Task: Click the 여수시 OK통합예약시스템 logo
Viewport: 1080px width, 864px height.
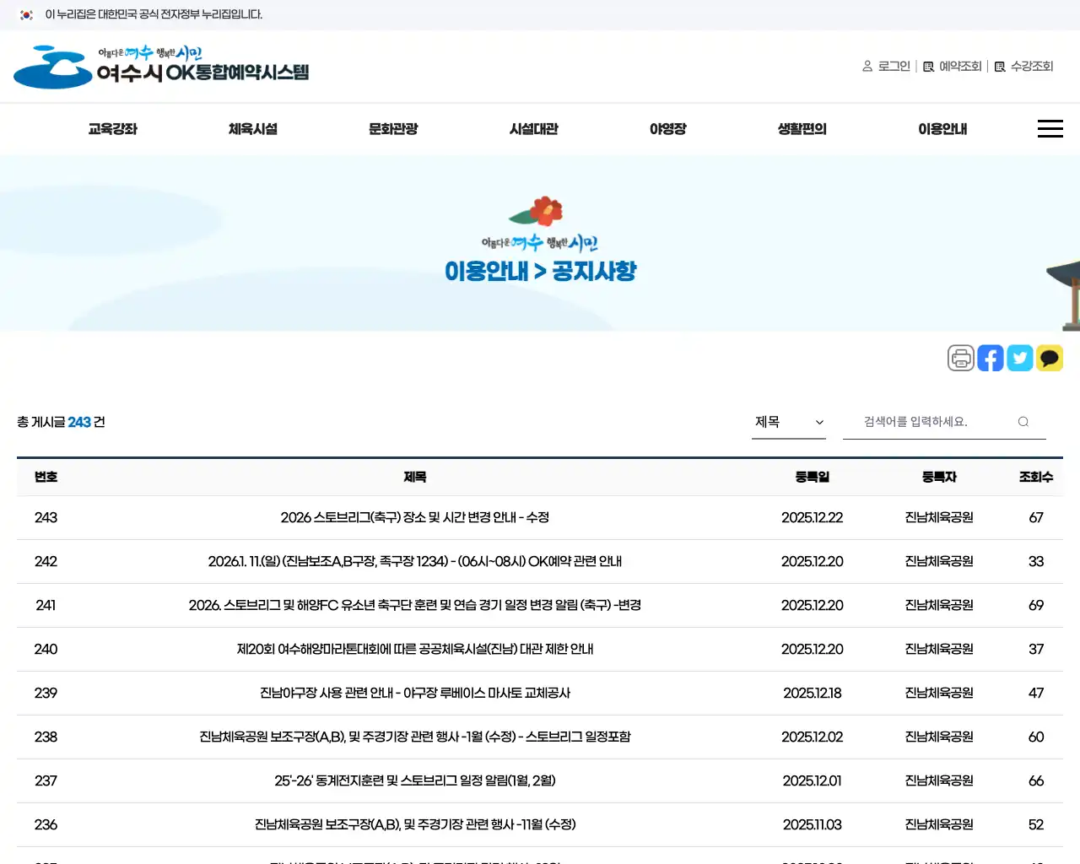Action: click(160, 67)
